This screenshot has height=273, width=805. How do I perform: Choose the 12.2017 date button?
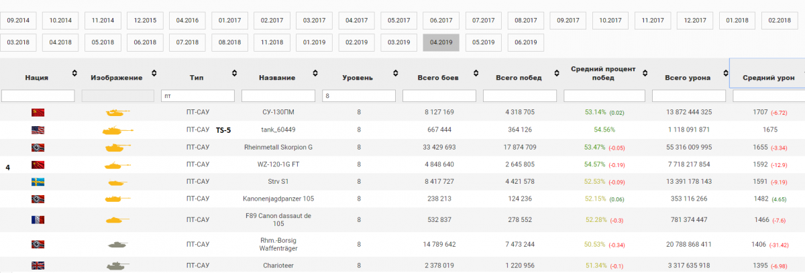point(694,21)
